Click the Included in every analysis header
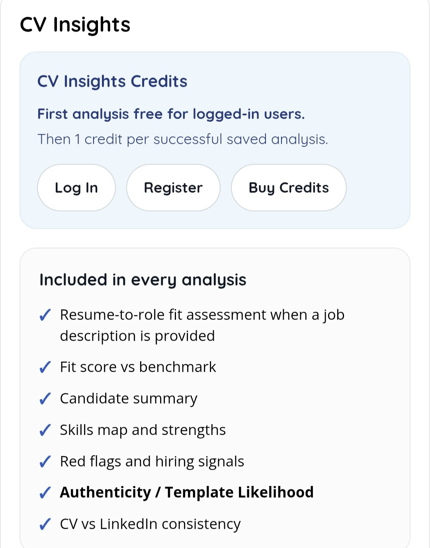430x548 pixels. (143, 280)
